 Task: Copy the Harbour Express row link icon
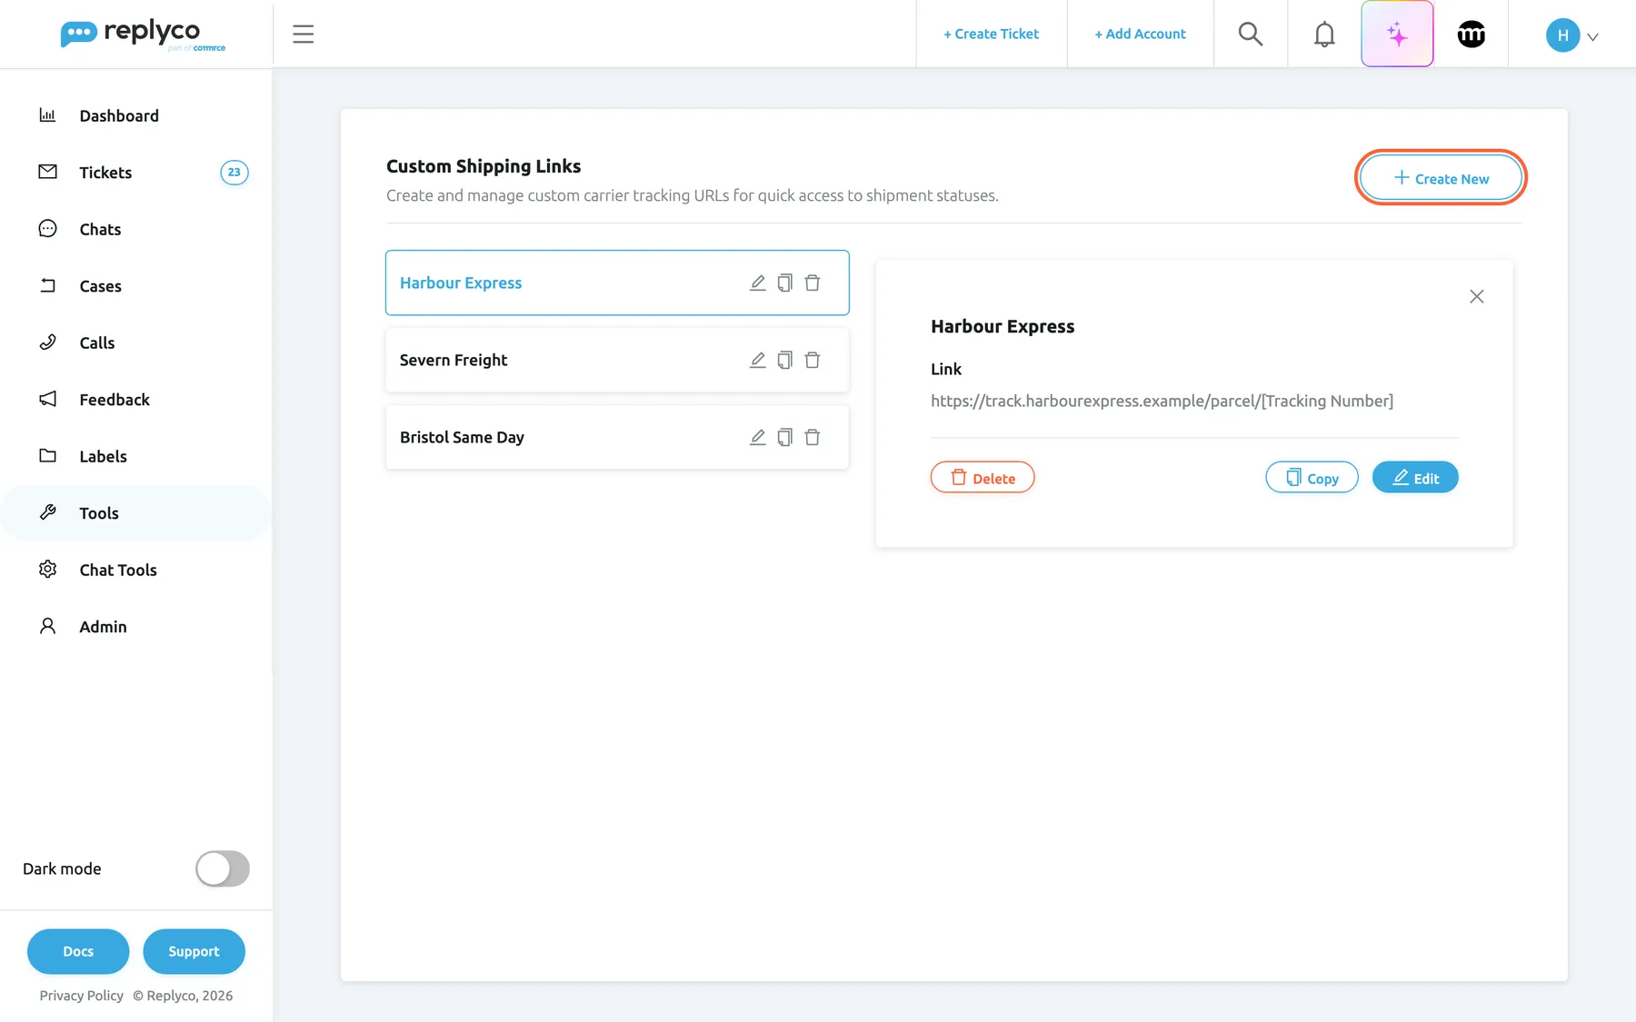tap(784, 283)
